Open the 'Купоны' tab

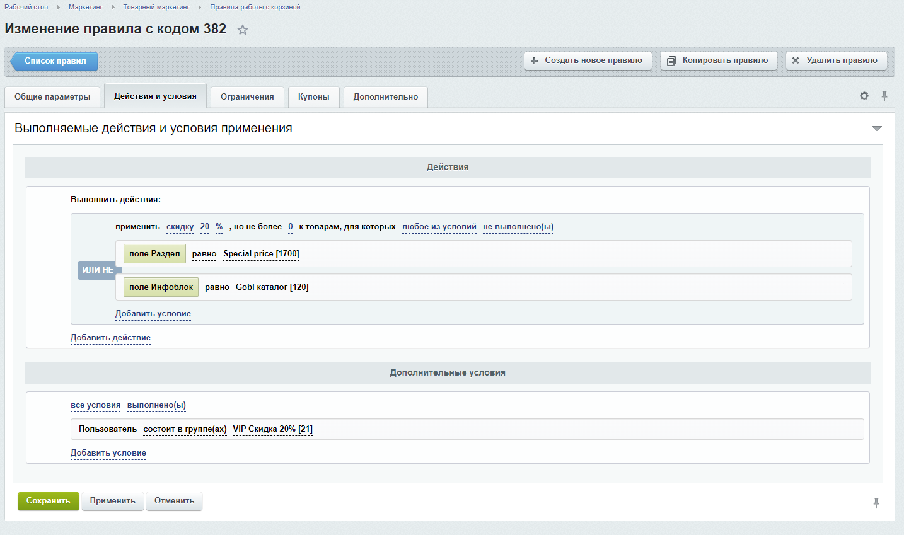point(313,97)
